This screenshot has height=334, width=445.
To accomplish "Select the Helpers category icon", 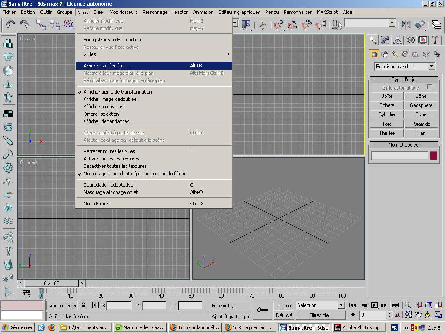I will click(x=415, y=54).
